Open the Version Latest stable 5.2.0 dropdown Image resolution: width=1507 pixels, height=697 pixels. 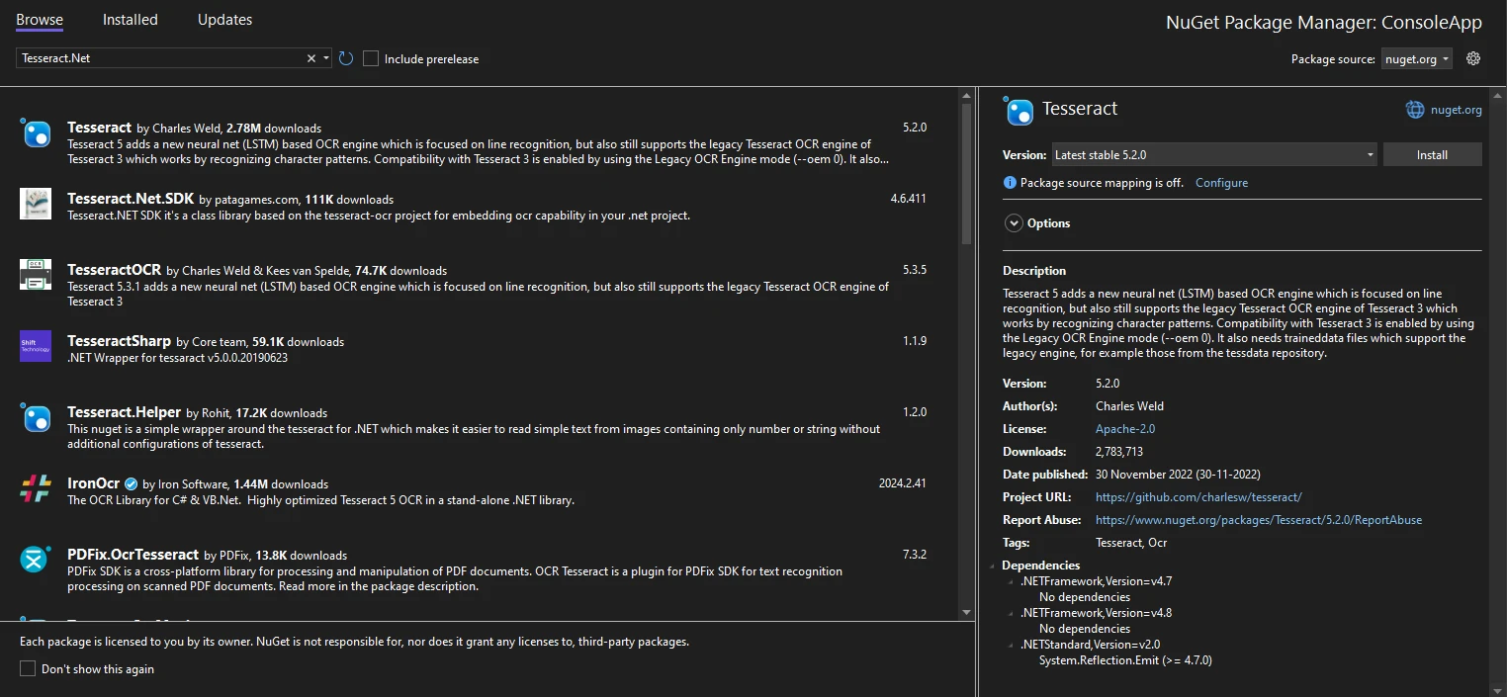click(x=1213, y=155)
